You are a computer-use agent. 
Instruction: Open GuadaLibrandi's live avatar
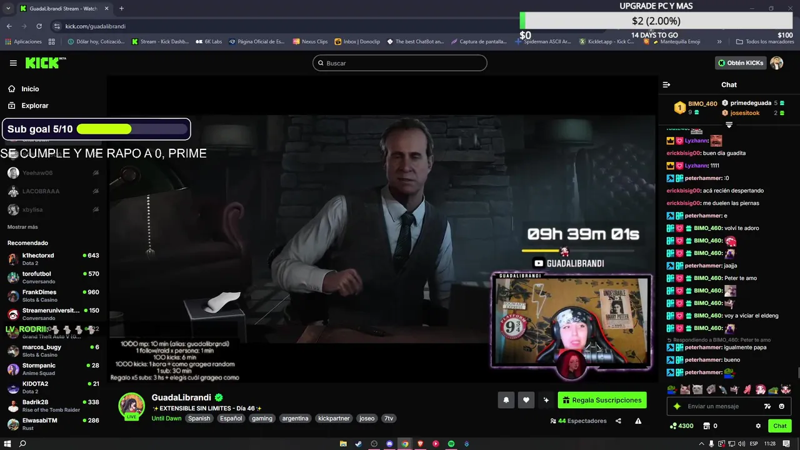point(132,406)
